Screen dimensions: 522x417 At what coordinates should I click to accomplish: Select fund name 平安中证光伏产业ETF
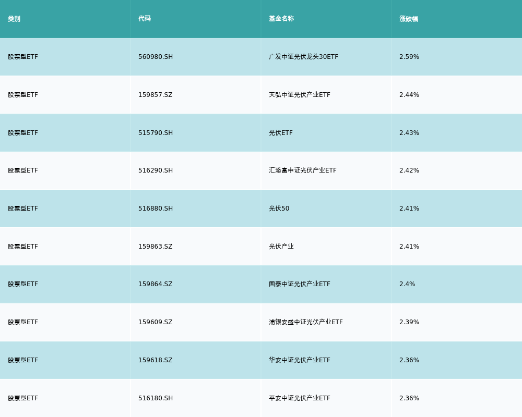tap(299, 398)
